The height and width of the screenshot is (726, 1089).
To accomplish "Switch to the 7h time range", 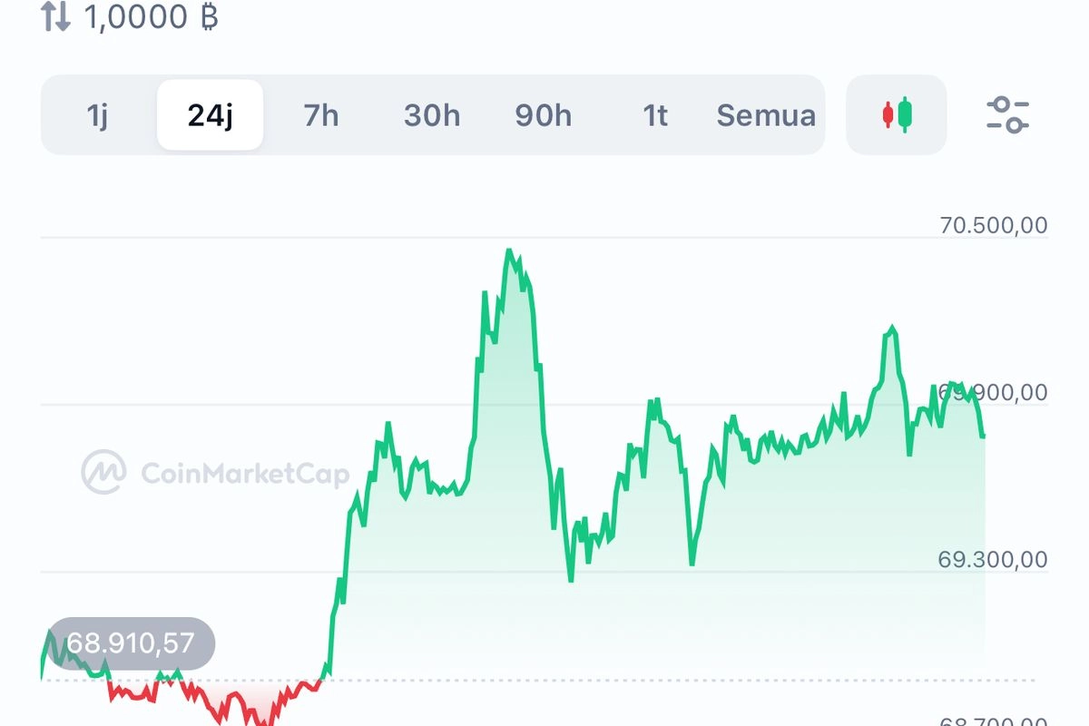I will click(x=320, y=115).
